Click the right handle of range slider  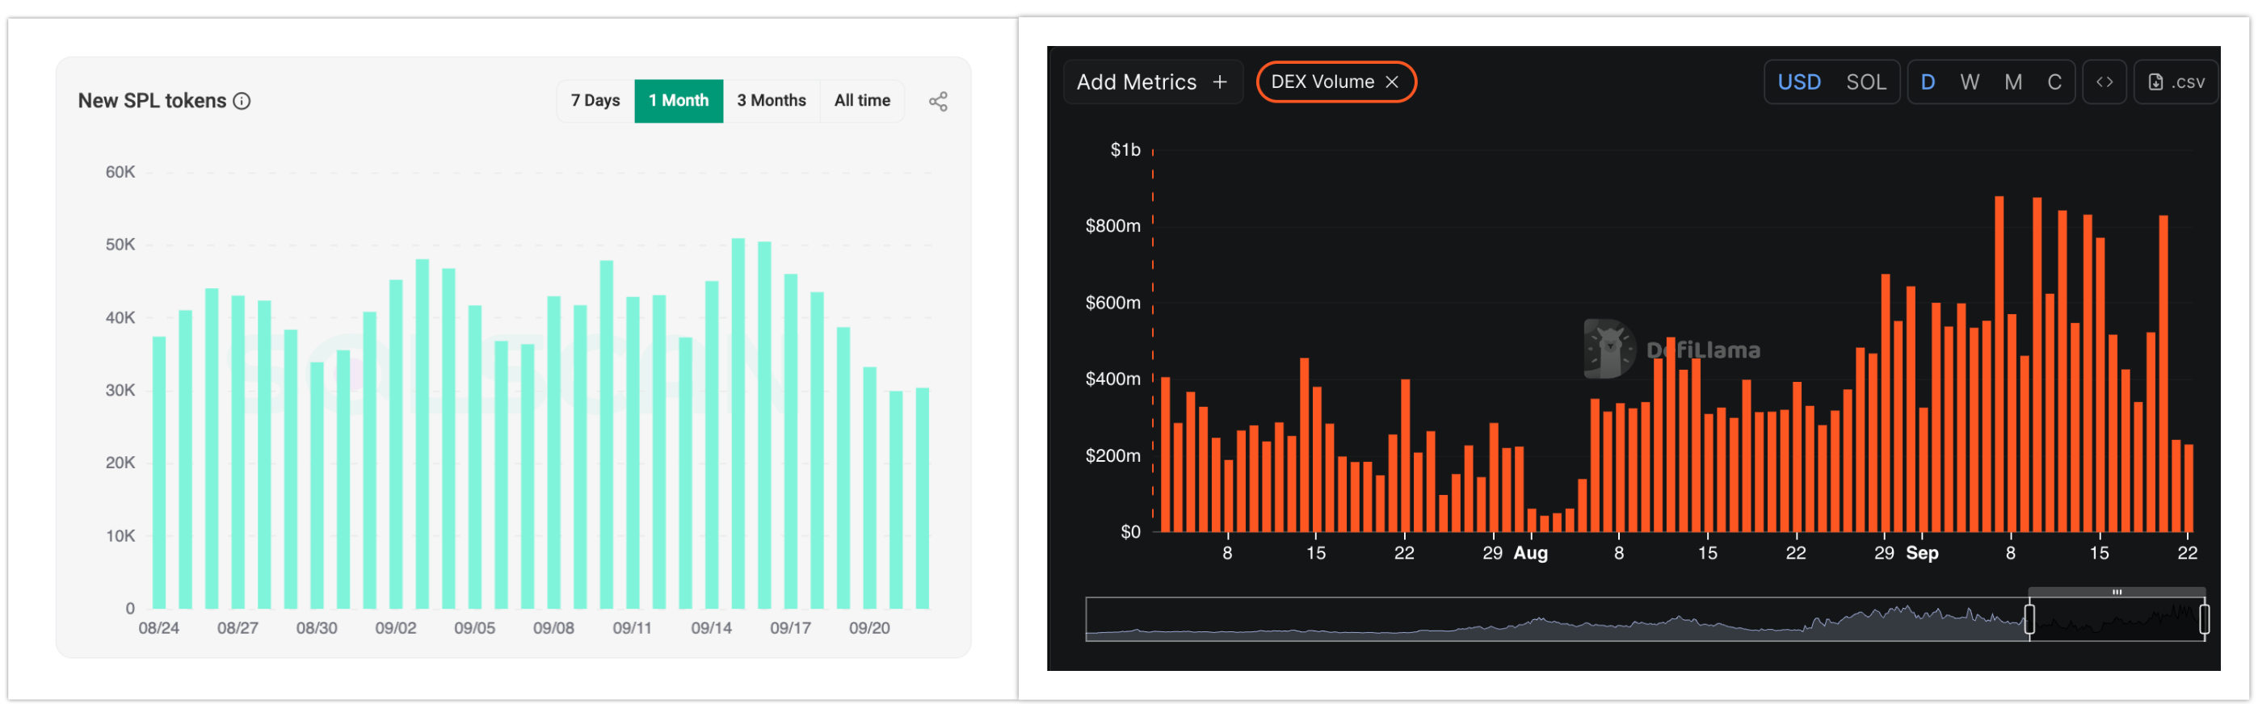coord(2204,619)
